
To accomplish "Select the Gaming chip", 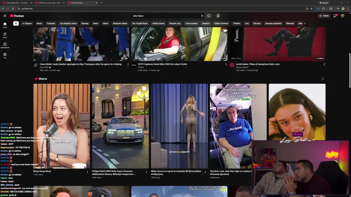I will (85, 23).
